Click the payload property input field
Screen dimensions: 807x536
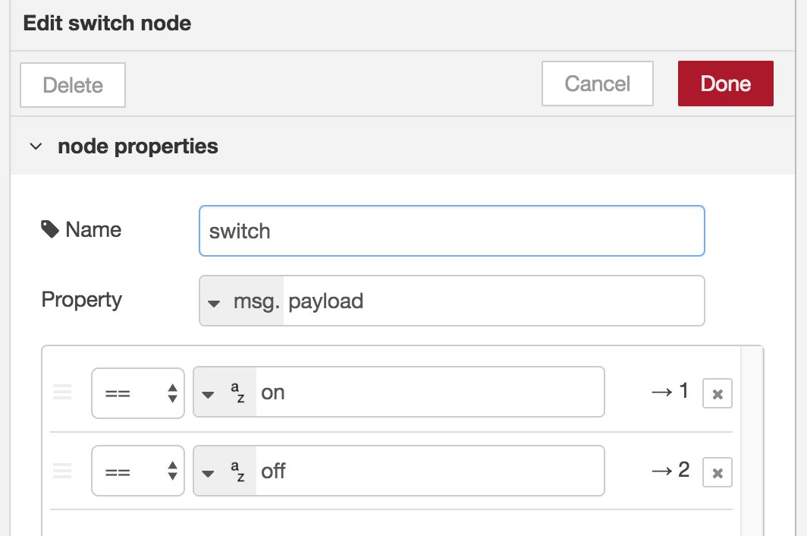(493, 301)
